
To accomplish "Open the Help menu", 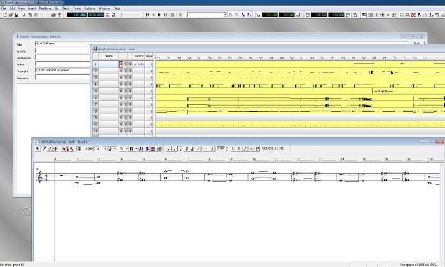I will [116, 8].
